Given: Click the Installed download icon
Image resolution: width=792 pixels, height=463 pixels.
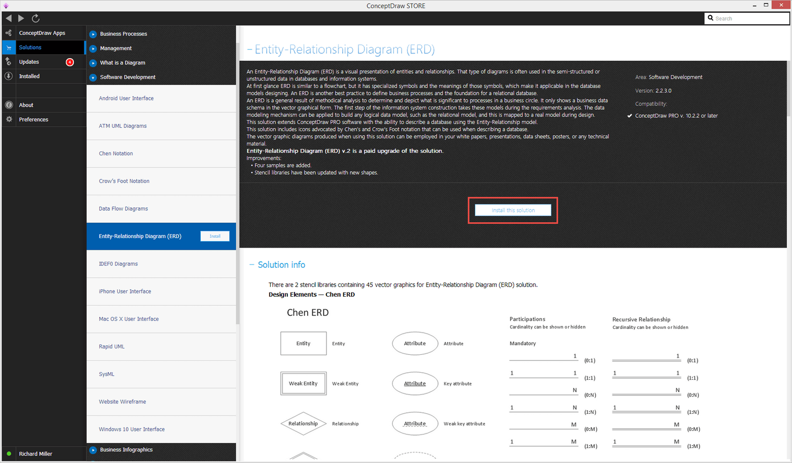Looking at the screenshot, I should [8, 76].
